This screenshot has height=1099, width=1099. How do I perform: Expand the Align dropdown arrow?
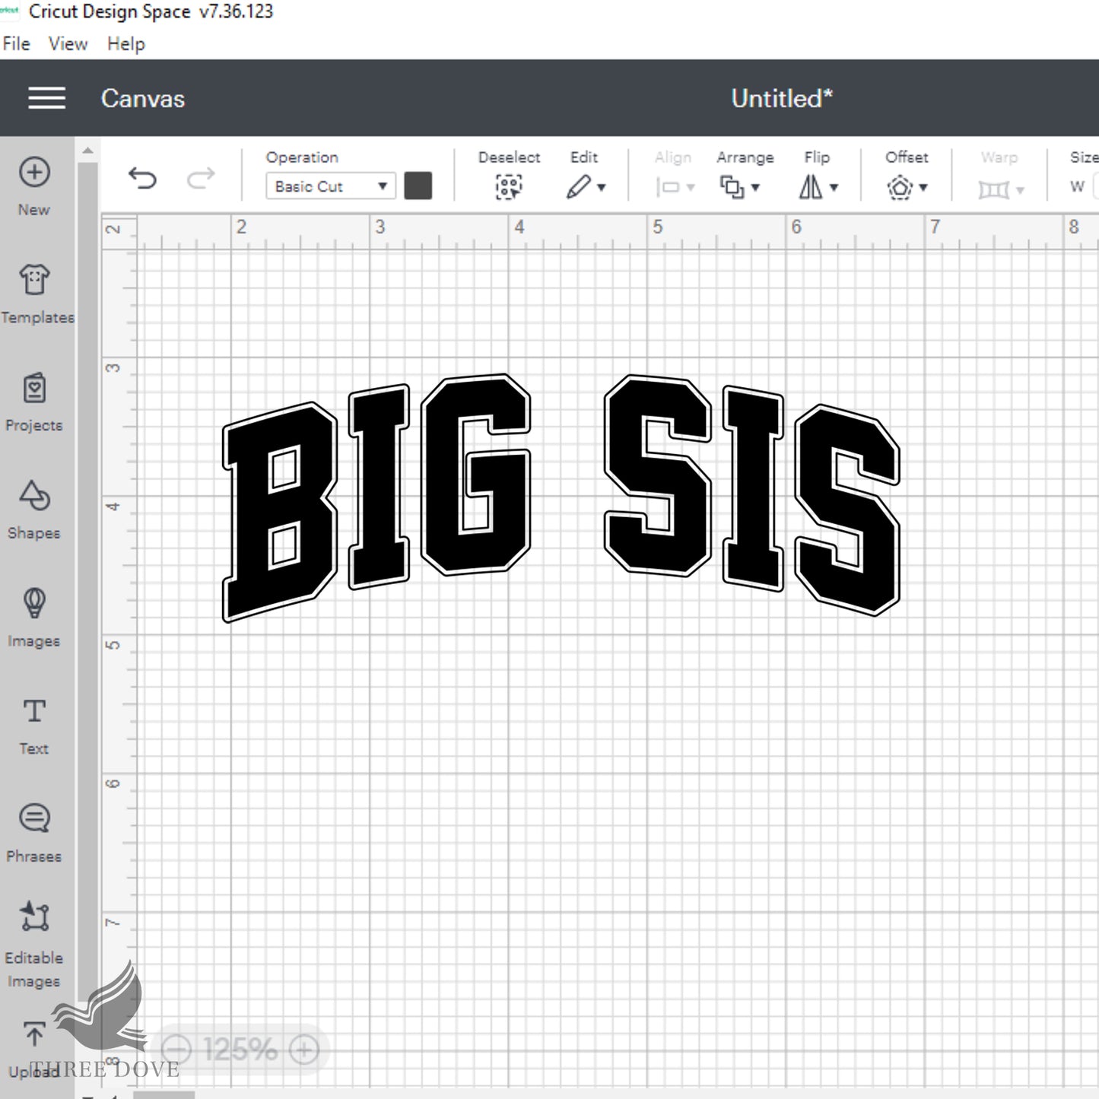coord(691,188)
